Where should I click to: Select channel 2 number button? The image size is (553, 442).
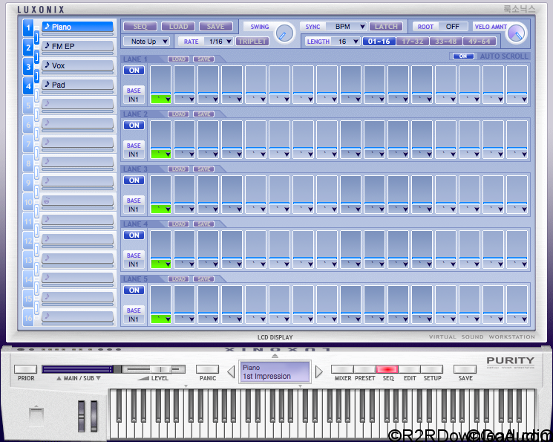pos(28,48)
